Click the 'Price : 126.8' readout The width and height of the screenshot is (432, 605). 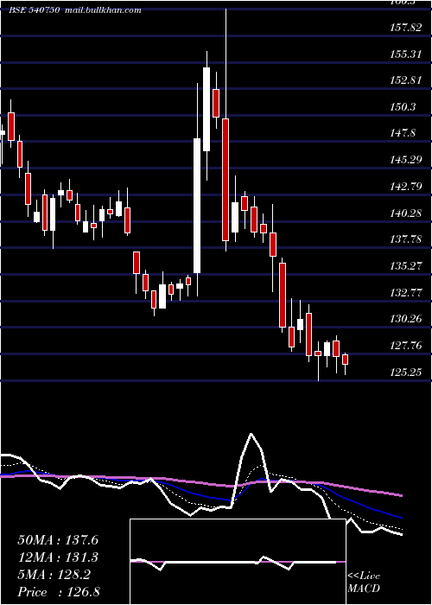[58, 592]
